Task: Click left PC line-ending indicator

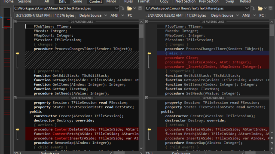Action: click(130, 15)
